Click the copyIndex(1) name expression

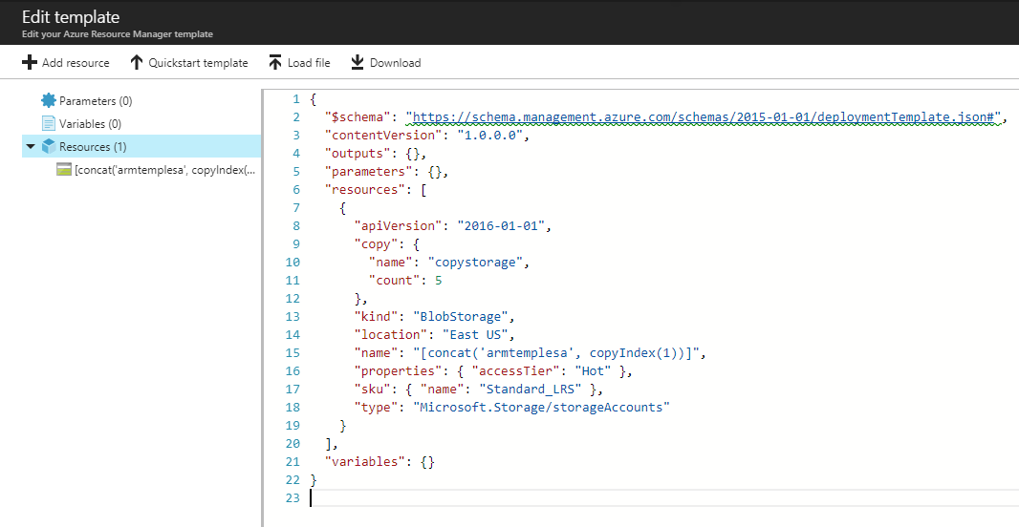(556, 353)
